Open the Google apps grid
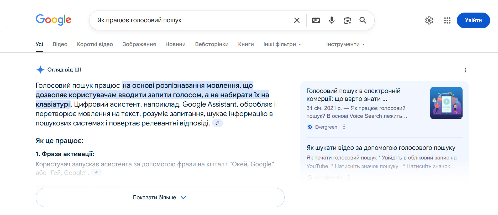Image resolution: width=498 pixels, height=215 pixels. [447, 20]
